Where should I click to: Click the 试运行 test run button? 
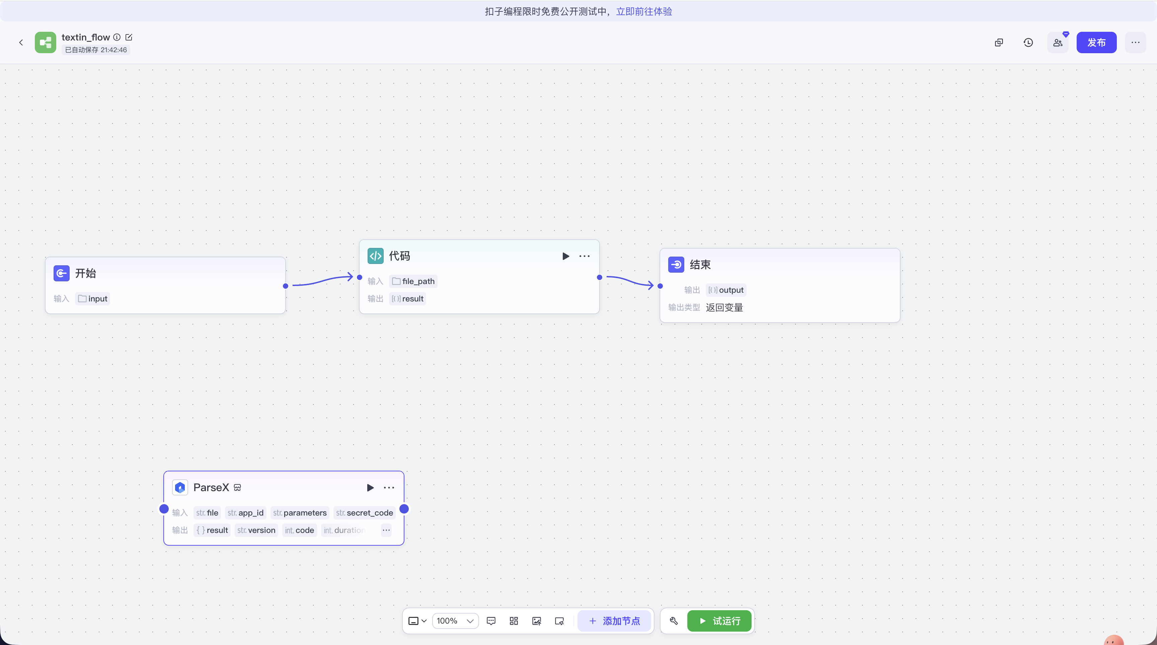[719, 621]
